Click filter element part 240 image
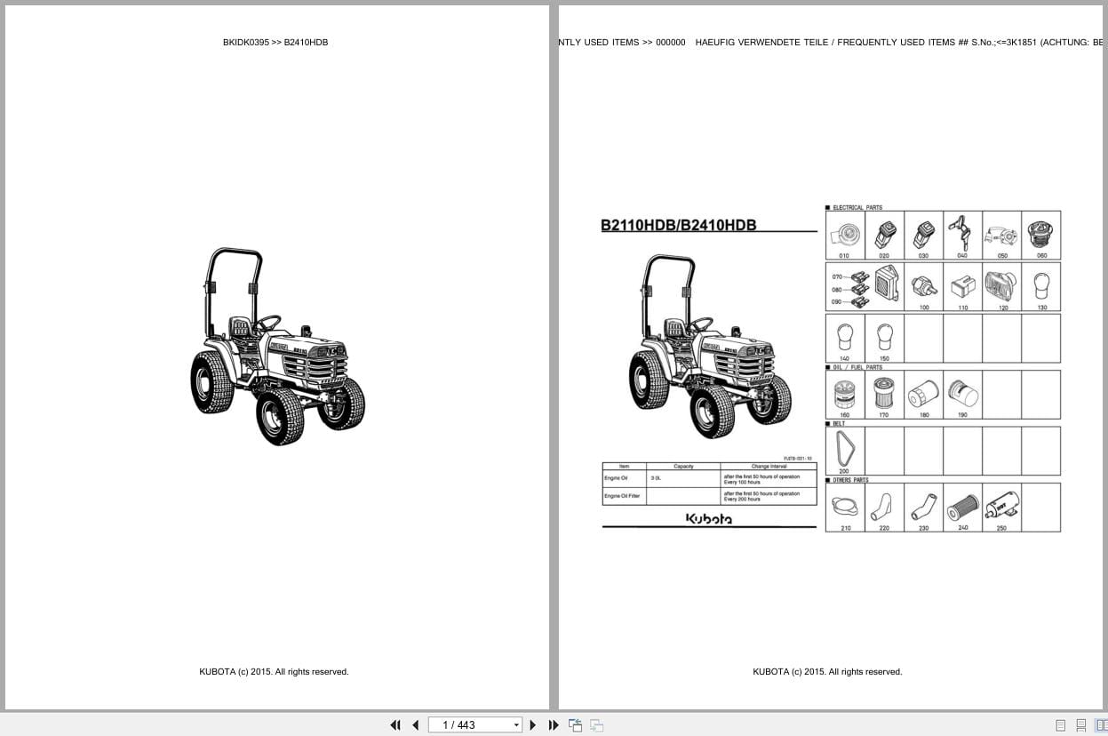 pyautogui.click(x=962, y=506)
